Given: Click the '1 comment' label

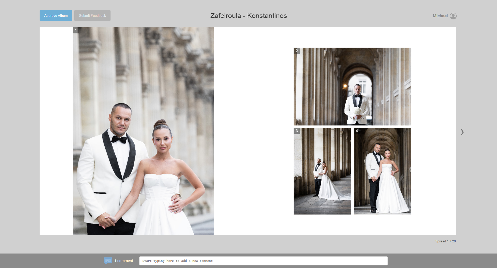Looking at the screenshot, I should coord(124,261).
